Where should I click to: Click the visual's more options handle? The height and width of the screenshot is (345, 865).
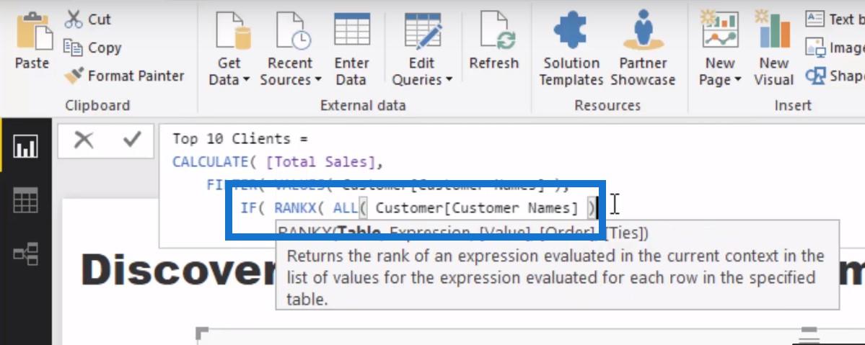pos(809,333)
